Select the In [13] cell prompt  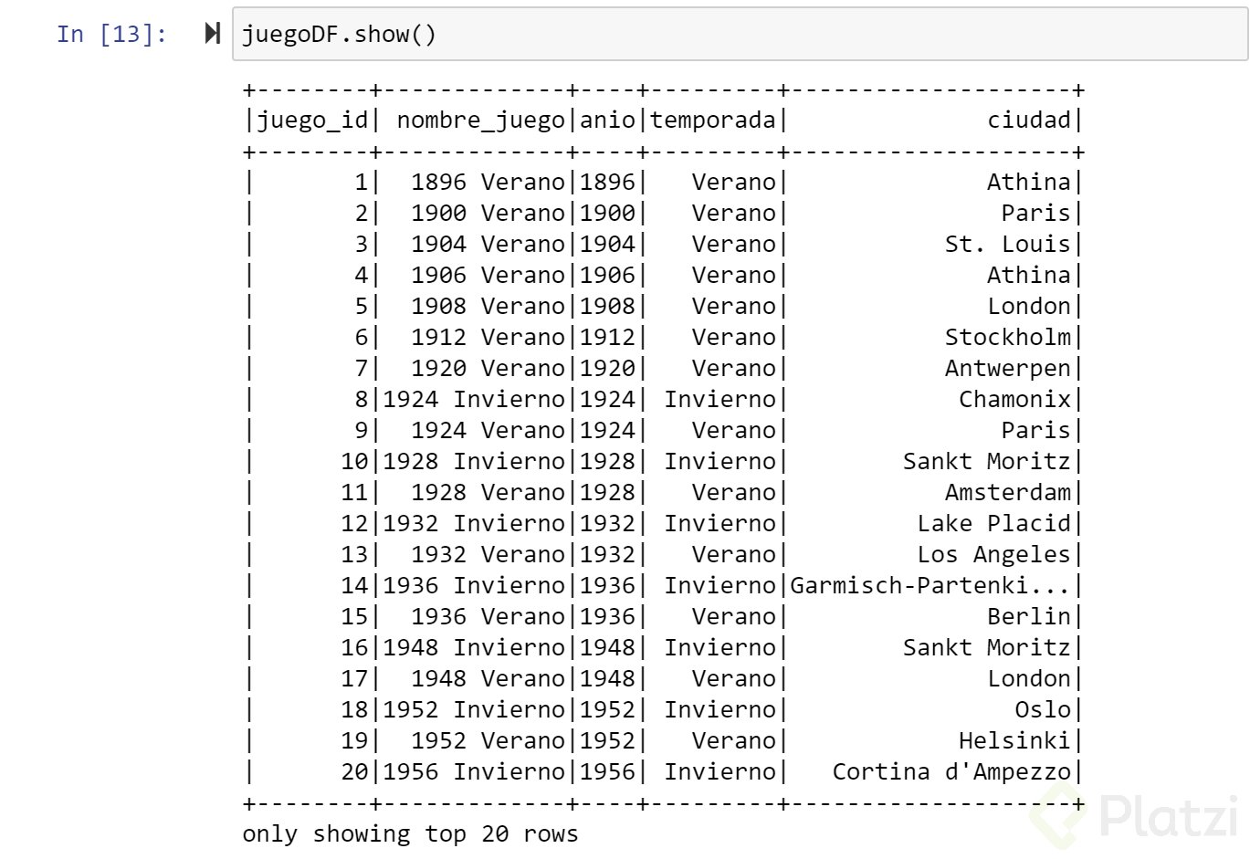coord(111,35)
